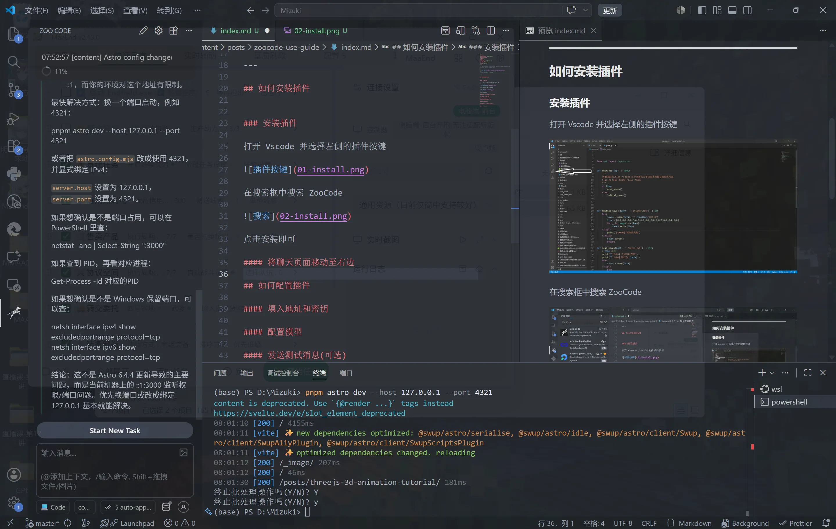This screenshot has height=529, width=836.
Task: Open the 转到(G) menu
Action: click(x=169, y=10)
